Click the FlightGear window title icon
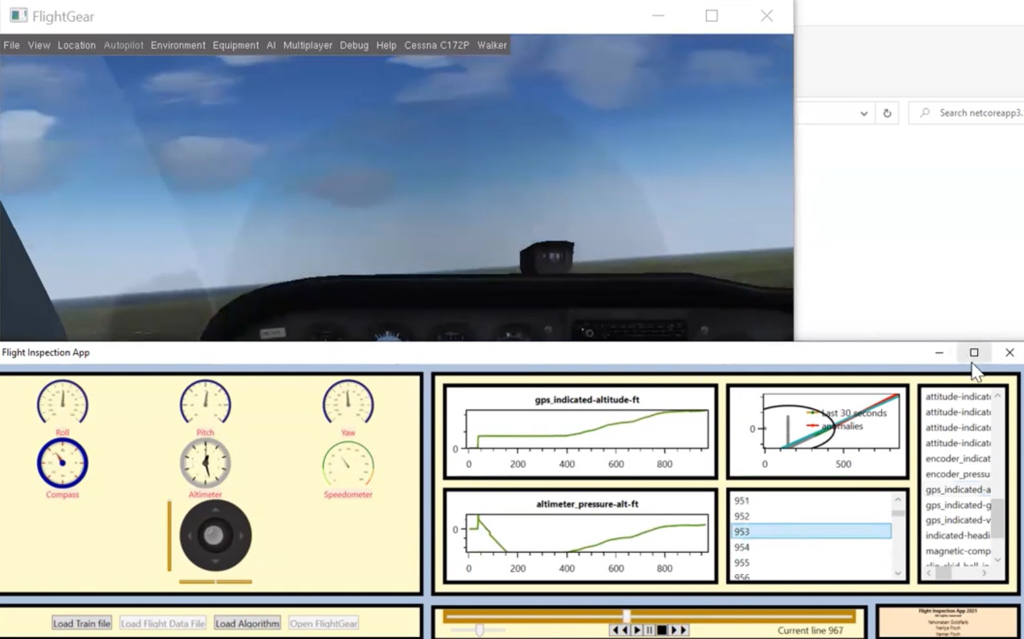The height and width of the screenshot is (639, 1024). [x=19, y=16]
